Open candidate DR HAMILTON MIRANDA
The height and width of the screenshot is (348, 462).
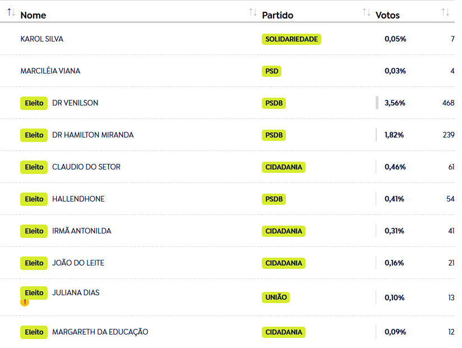[93, 135]
